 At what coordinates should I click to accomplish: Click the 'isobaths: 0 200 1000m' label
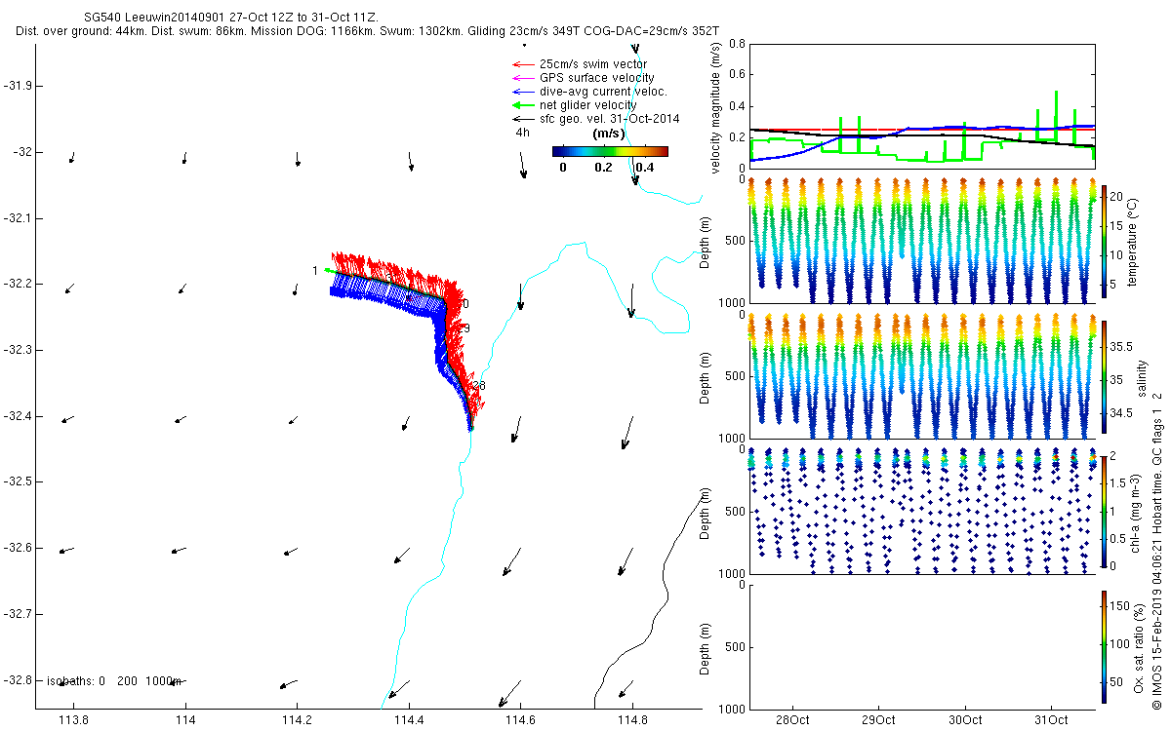tap(115, 680)
